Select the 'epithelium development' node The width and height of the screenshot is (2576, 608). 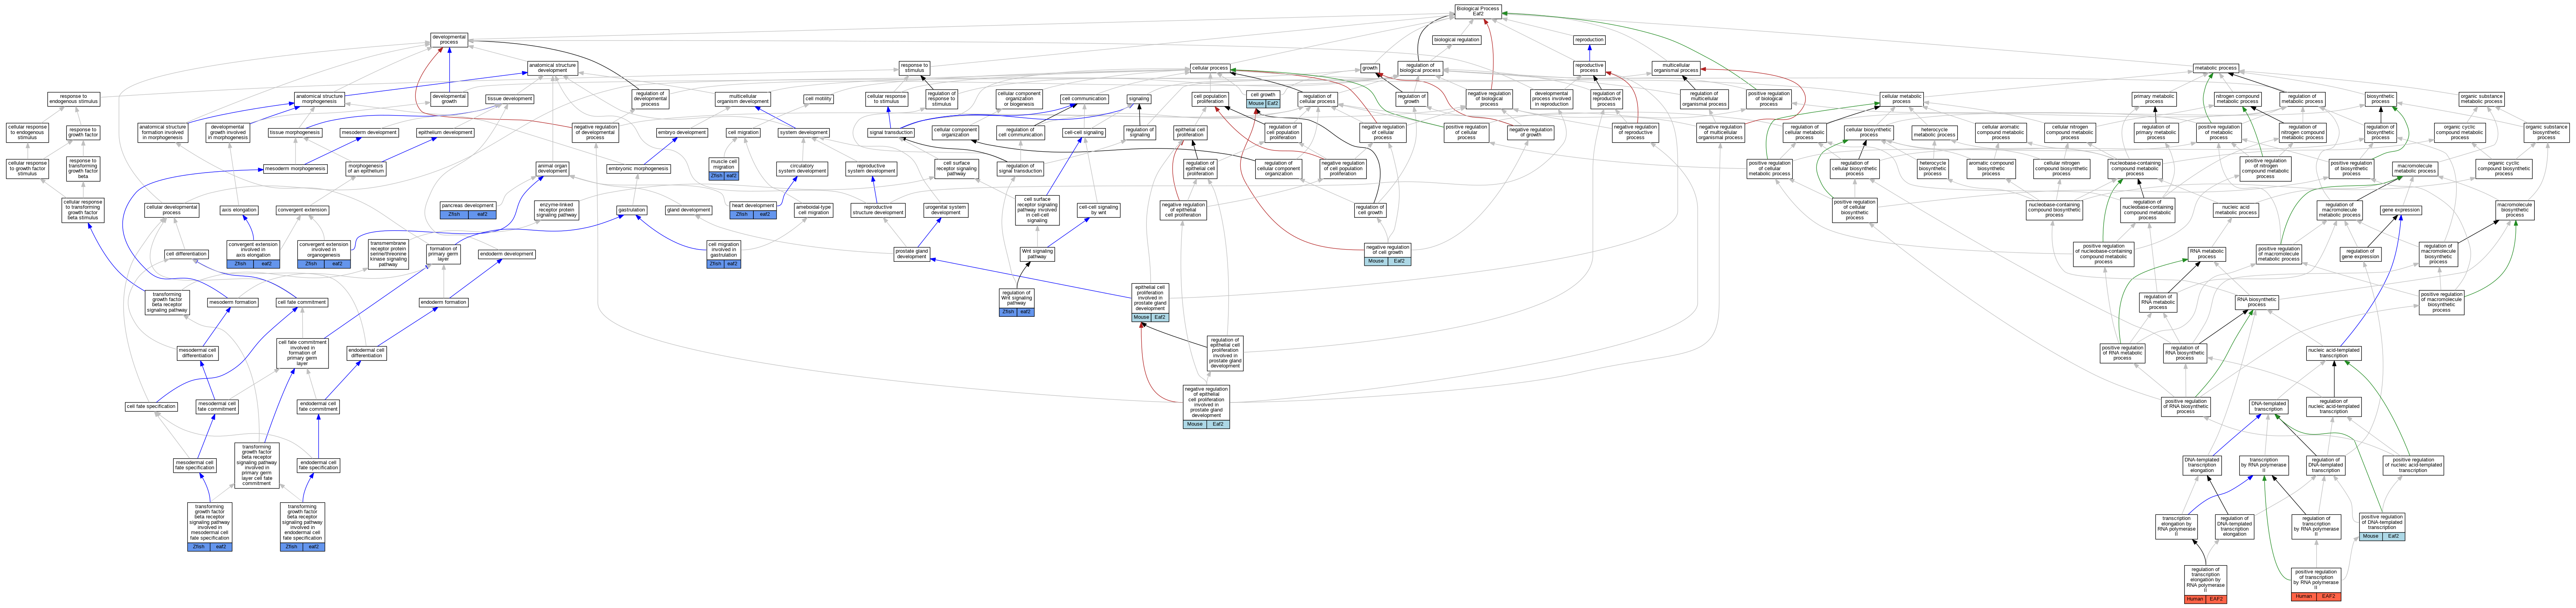pos(445,132)
